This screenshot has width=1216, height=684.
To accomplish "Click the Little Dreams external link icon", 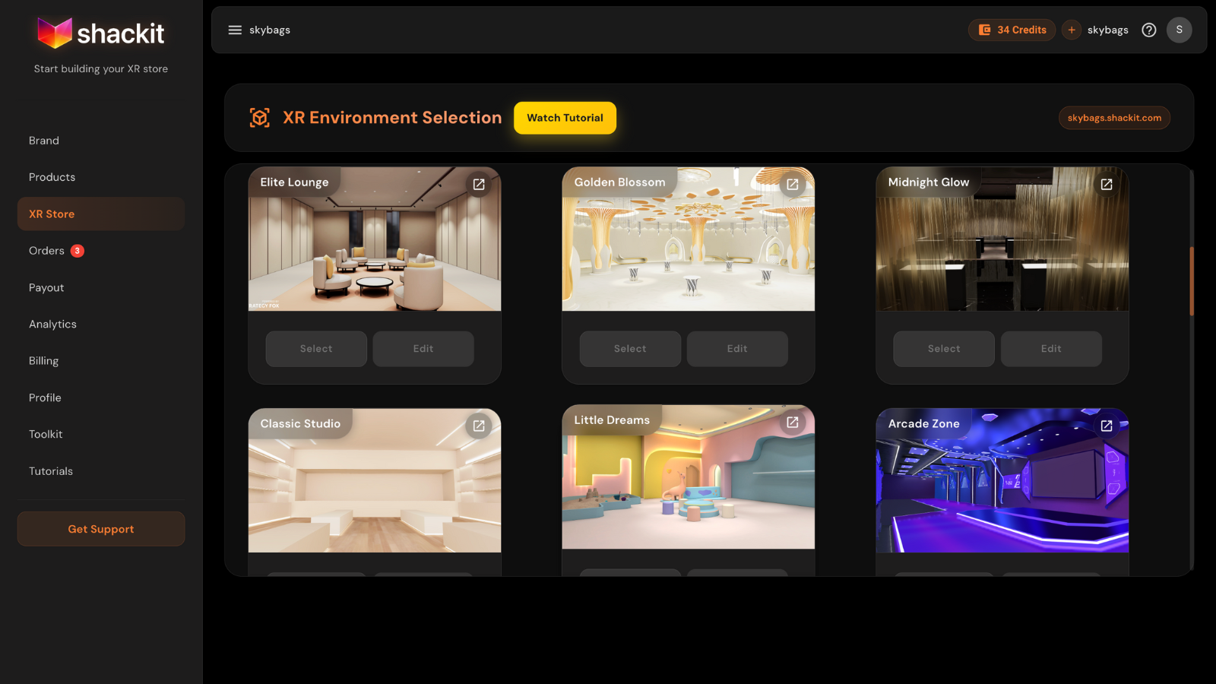I will (x=792, y=421).
